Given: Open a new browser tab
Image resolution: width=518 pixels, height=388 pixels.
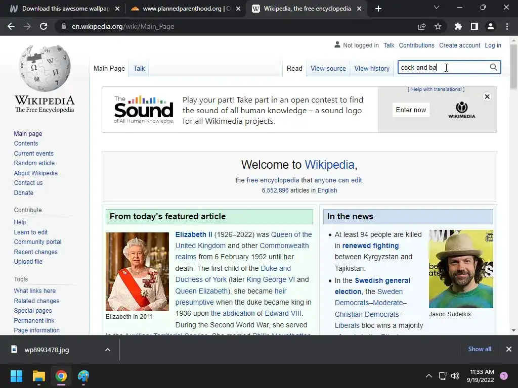Looking at the screenshot, I should pos(378,9).
